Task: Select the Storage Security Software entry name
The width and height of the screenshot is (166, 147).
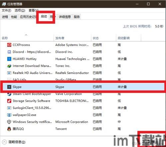Action: [x=31, y=101]
